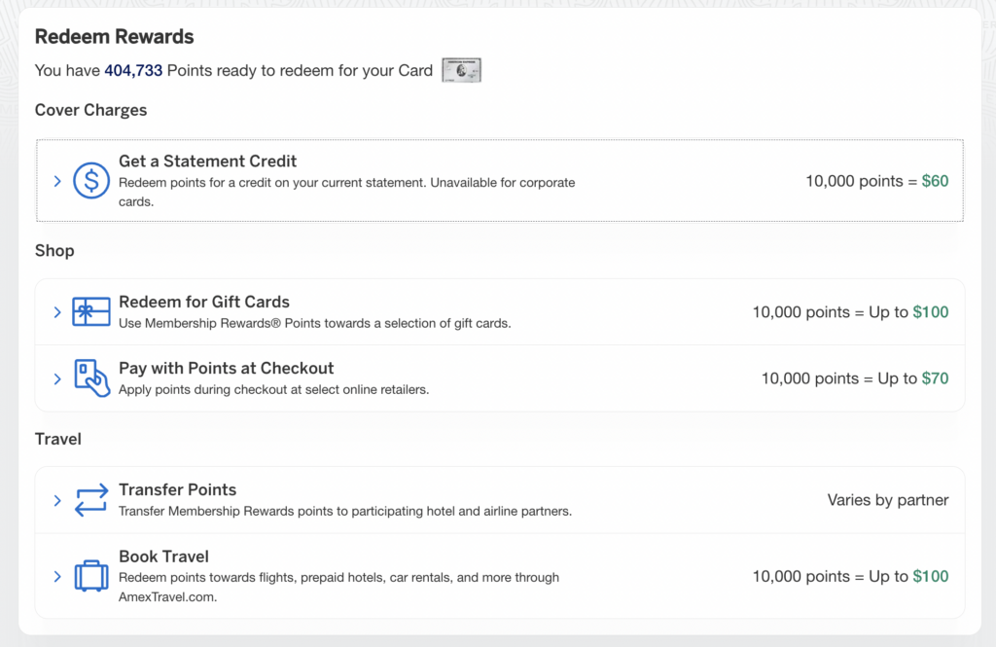
Task: Open the Transfer Points row arrow
Action: pyautogui.click(x=57, y=499)
